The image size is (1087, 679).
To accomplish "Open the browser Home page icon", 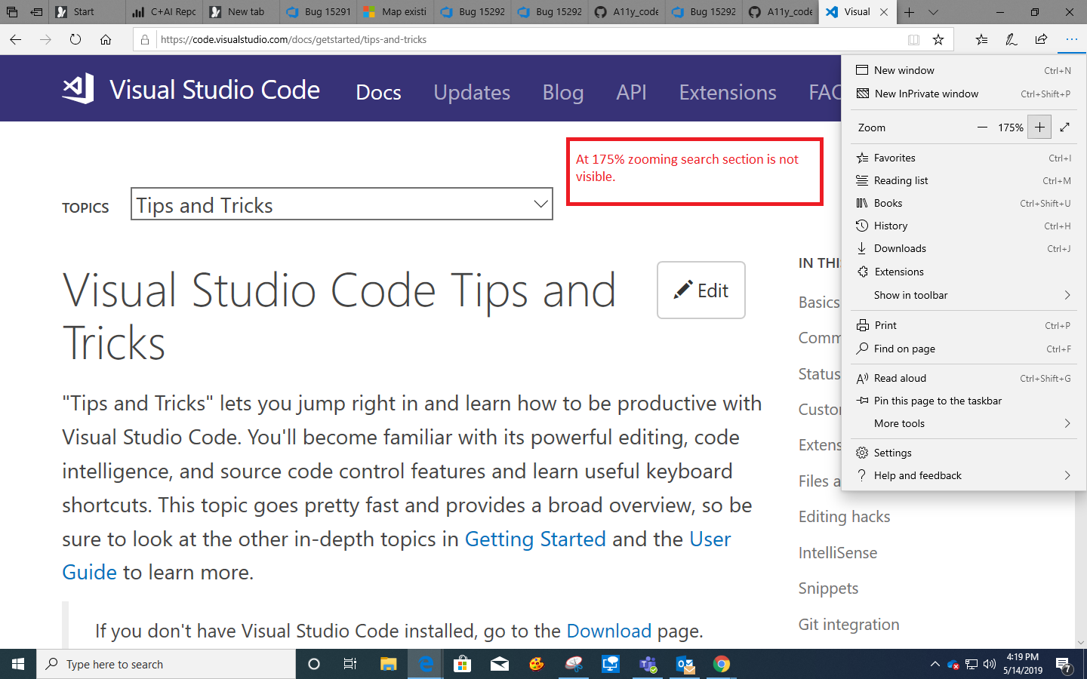I will [106, 39].
